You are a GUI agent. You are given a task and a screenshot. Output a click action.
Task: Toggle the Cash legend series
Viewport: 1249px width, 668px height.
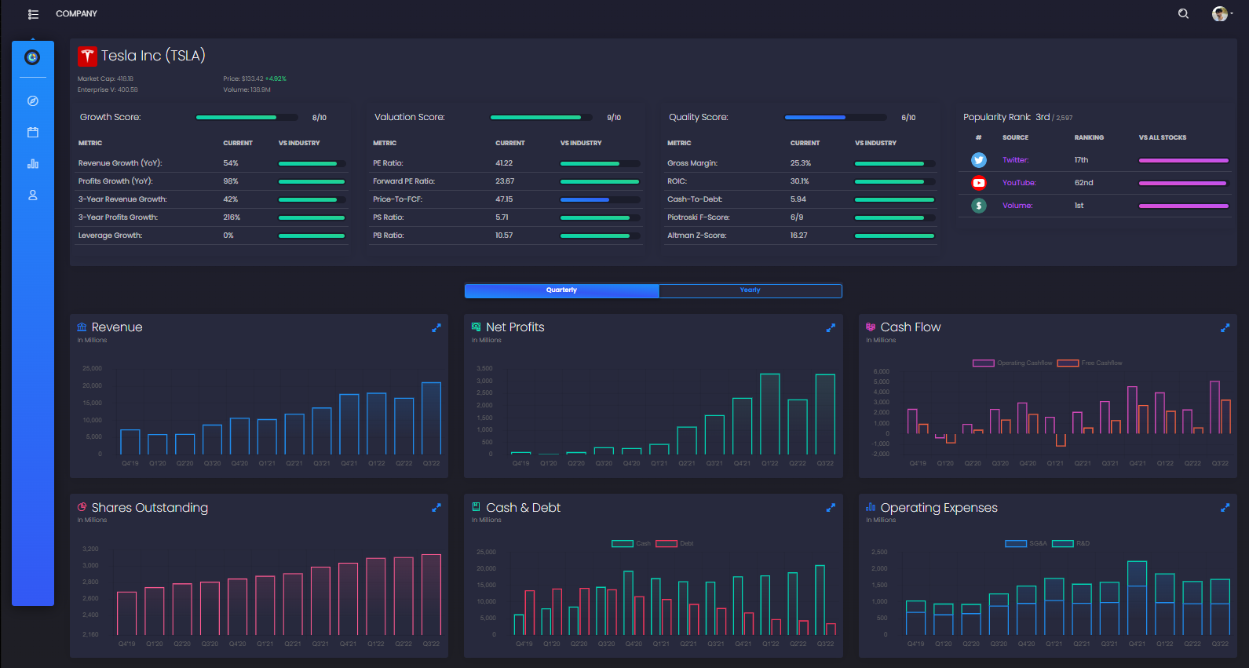[x=631, y=543]
